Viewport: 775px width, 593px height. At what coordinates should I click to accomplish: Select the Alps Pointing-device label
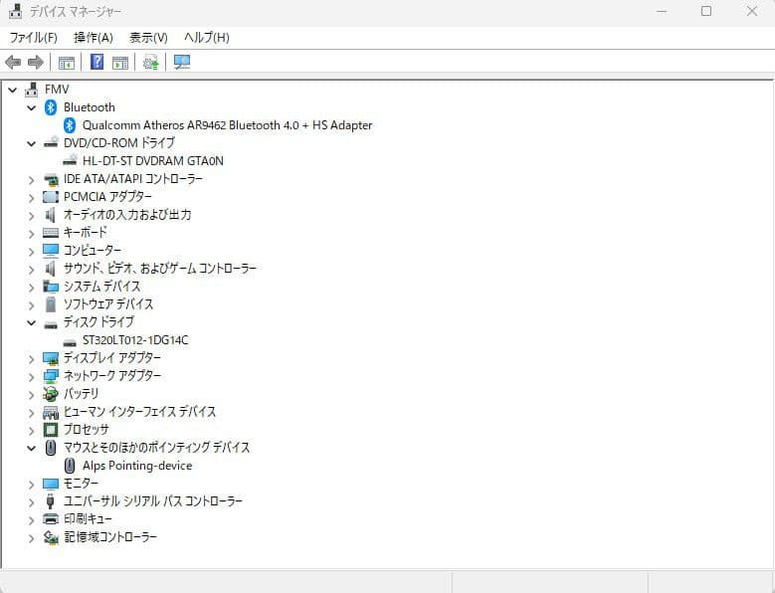pyautogui.click(x=137, y=466)
